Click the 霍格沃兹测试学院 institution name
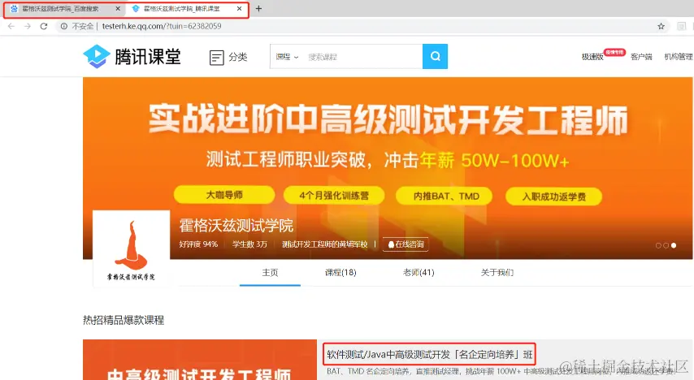This screenshot has width=694, height=380. pyautogui.click(x=236, y=226)
